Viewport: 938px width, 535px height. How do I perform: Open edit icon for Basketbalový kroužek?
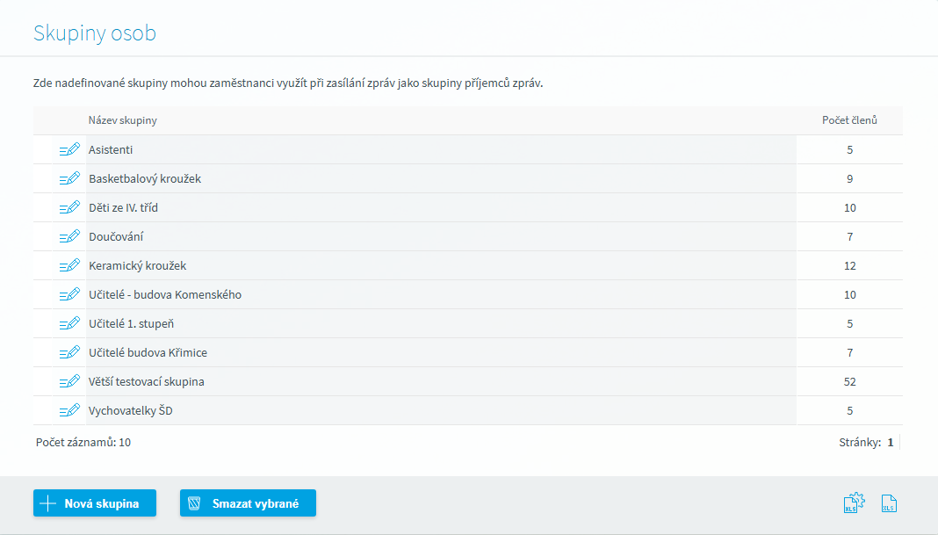tap(69, 178)
